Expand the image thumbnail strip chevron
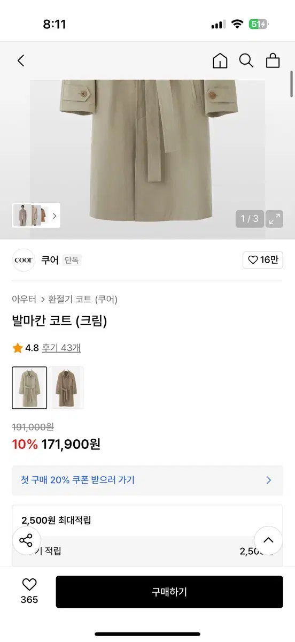This screenshot has height=642, width=295. pos(54,216)
